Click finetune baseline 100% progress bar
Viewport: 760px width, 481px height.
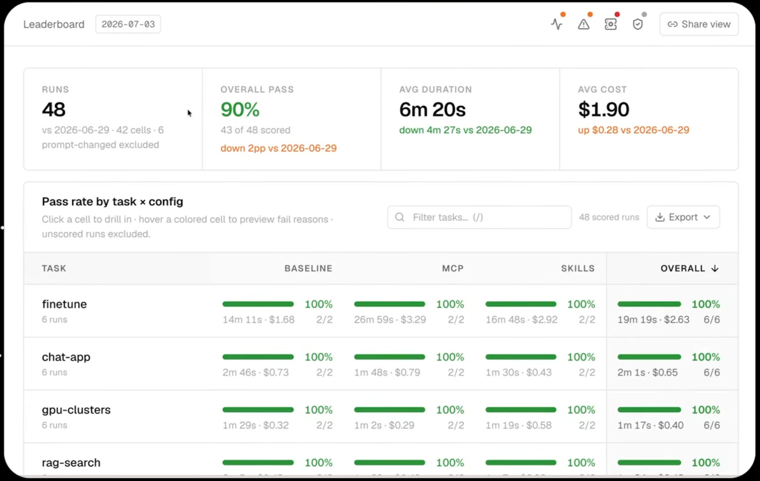[x=258, y=304]
